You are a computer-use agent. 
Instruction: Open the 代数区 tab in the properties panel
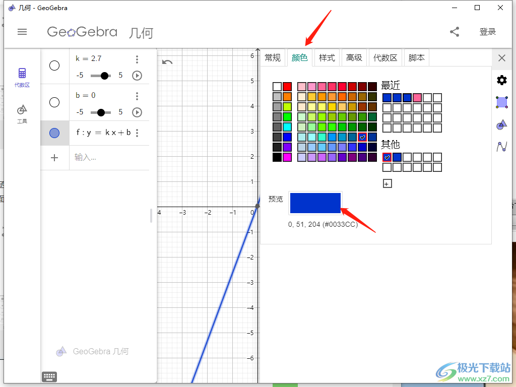(385, 58)
